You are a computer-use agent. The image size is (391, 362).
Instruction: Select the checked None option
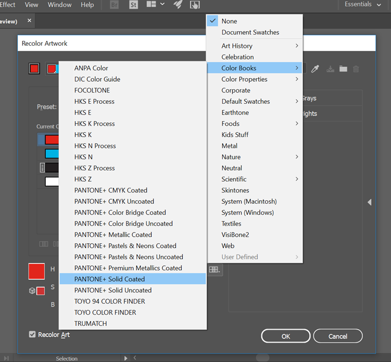click(x=229, y=21)
